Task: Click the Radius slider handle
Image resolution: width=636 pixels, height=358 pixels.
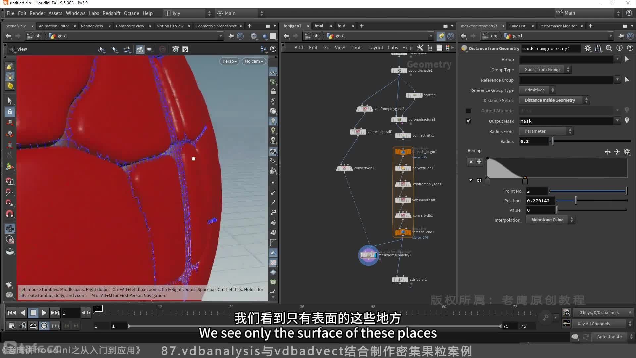Action: [552, 142]
